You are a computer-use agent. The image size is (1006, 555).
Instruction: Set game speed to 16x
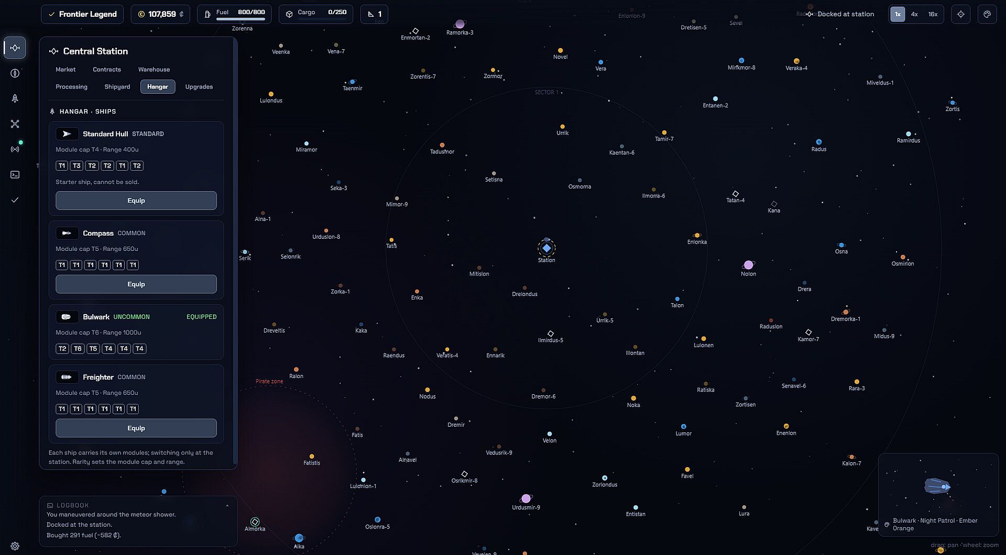pyautogui.click(x=933, y=14)
